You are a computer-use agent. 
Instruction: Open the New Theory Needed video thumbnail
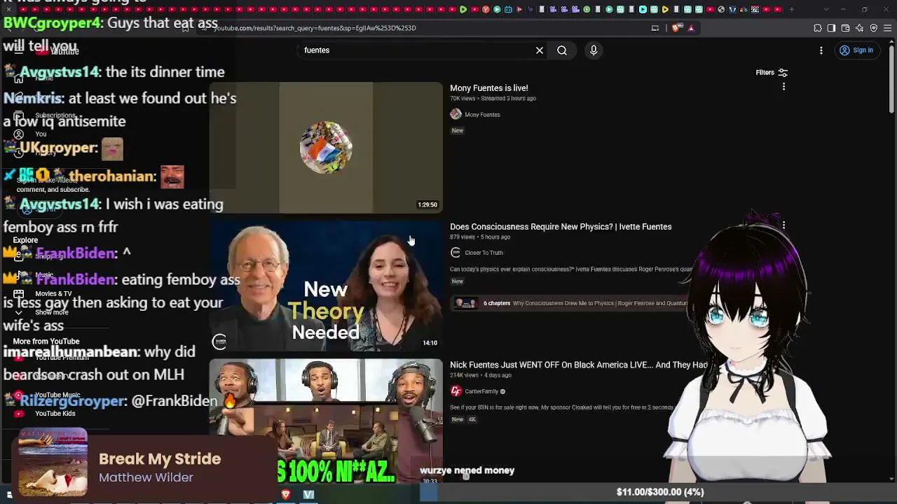click(x=326, y=286)
